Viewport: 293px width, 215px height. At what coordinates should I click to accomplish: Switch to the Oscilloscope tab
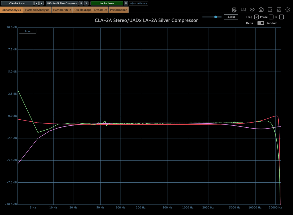coord(83,10)
